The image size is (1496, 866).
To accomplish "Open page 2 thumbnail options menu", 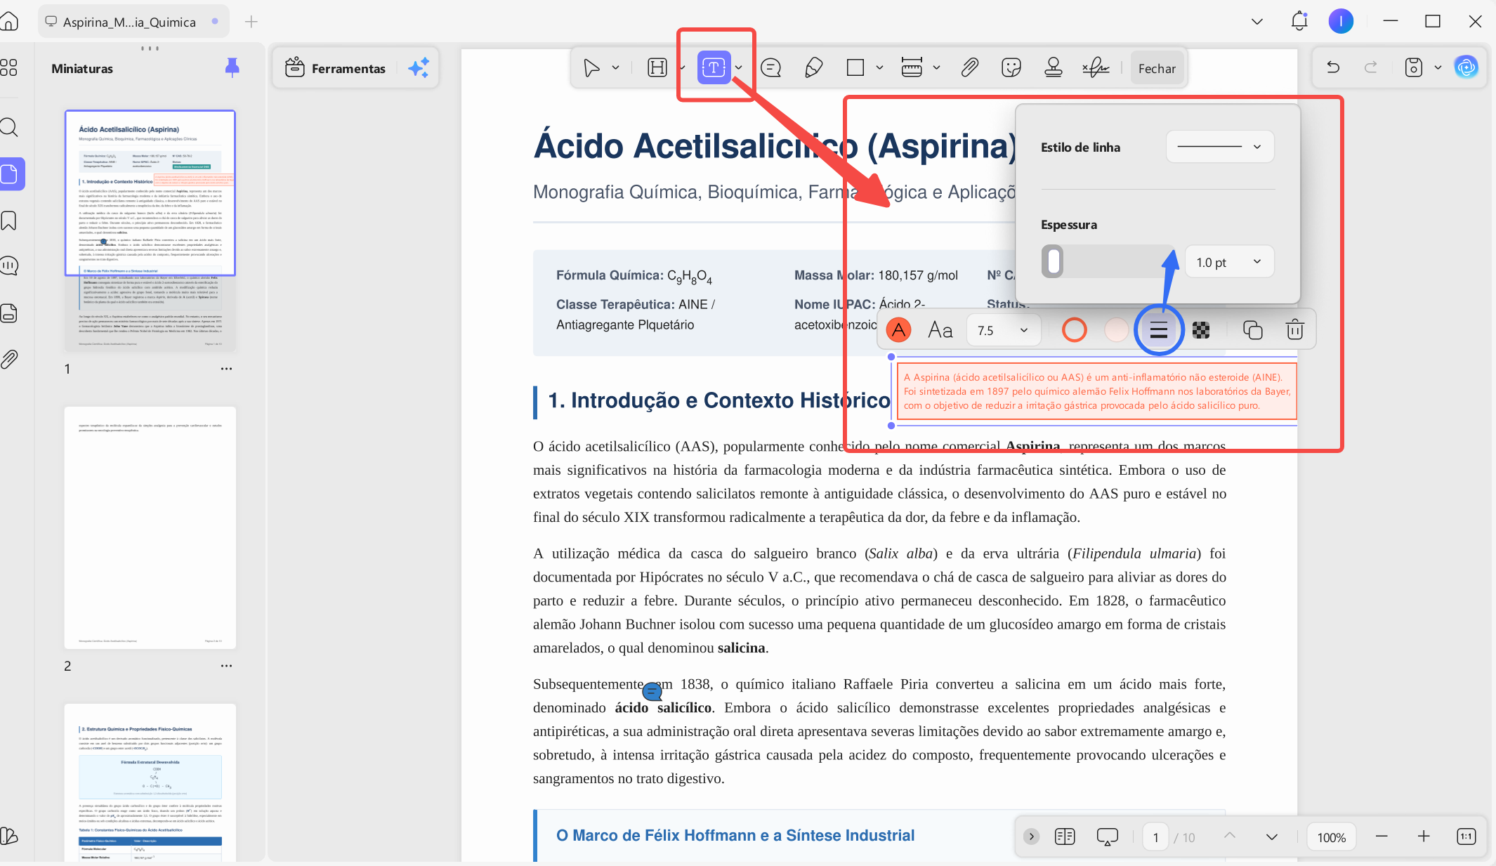I will click(x=226, y=666).
